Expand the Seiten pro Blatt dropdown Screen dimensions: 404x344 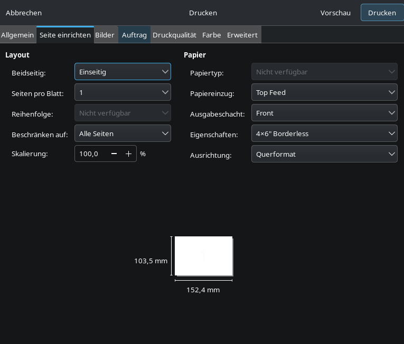(123, 92)
